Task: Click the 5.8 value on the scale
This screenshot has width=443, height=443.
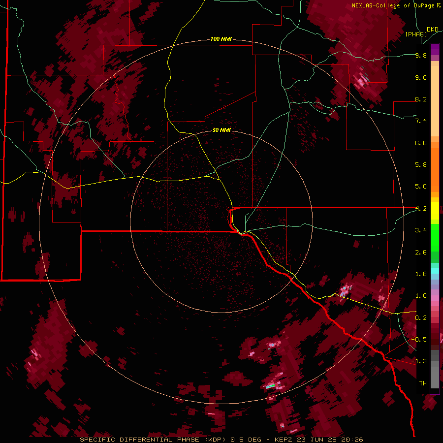Action: (x=421, y=165)
